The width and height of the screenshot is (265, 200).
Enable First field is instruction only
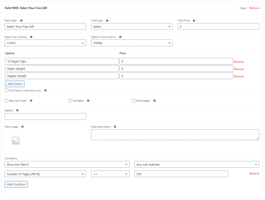click(x=7, y=90)
